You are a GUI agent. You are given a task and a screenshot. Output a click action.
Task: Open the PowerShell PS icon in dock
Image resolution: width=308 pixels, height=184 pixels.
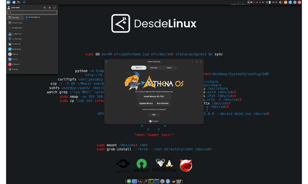coord(157,181)
